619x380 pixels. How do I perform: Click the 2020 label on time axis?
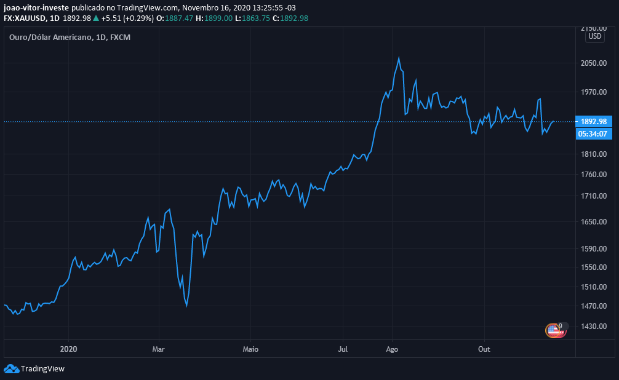click(68, 349)
